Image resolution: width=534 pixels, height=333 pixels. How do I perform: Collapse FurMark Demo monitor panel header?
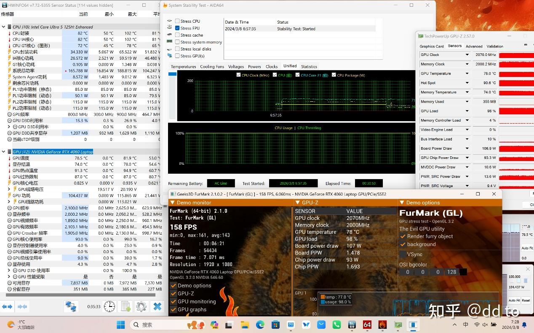tap(172, 203)
